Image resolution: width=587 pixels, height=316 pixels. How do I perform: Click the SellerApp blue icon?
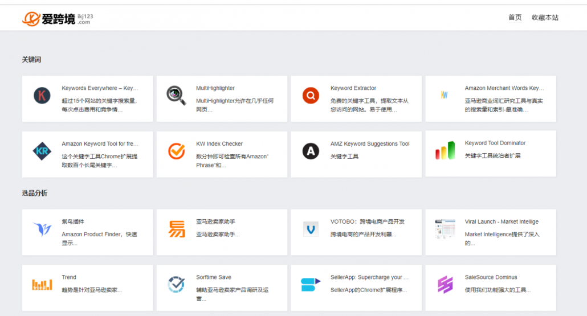point(311,285)
